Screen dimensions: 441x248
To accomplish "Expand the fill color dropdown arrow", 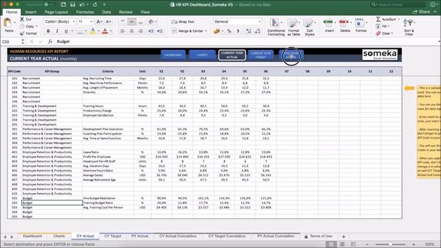I will [x=99, y=31].
